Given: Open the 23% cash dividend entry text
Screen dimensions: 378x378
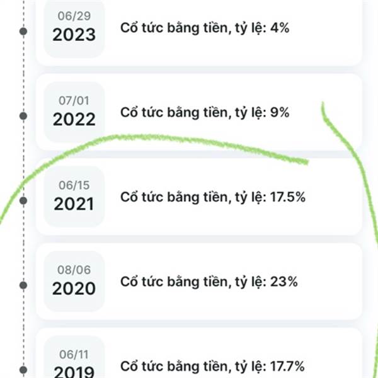Looking at the screenshot, I should tap(209, 282).
